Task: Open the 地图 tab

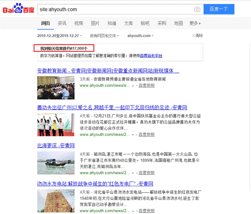Action: [x=178, y=24]
